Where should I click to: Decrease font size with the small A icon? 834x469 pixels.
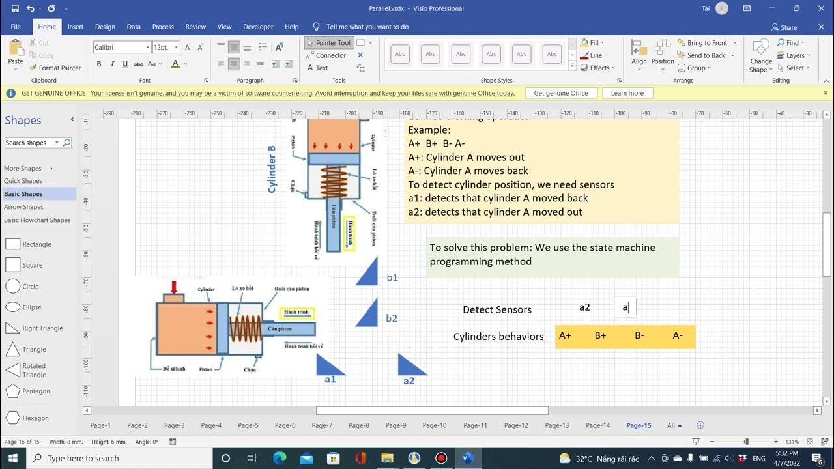(x=201, y=47)
